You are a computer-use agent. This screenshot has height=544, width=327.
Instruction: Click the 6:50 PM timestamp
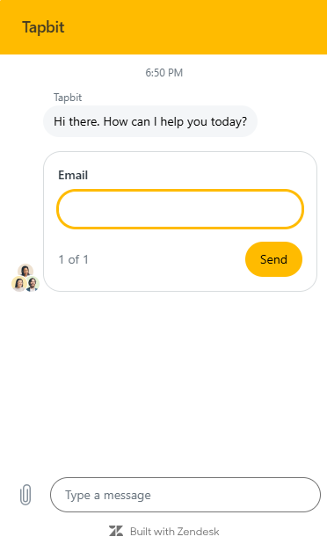pyautogui.click(x=163, y=73)
